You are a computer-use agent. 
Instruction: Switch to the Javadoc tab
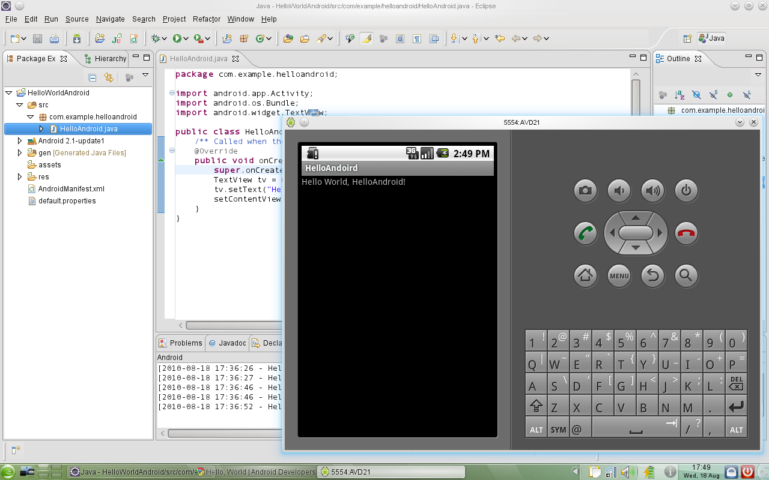click(227, 343)
